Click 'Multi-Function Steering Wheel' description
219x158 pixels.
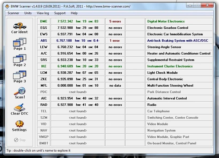point(170,86)
